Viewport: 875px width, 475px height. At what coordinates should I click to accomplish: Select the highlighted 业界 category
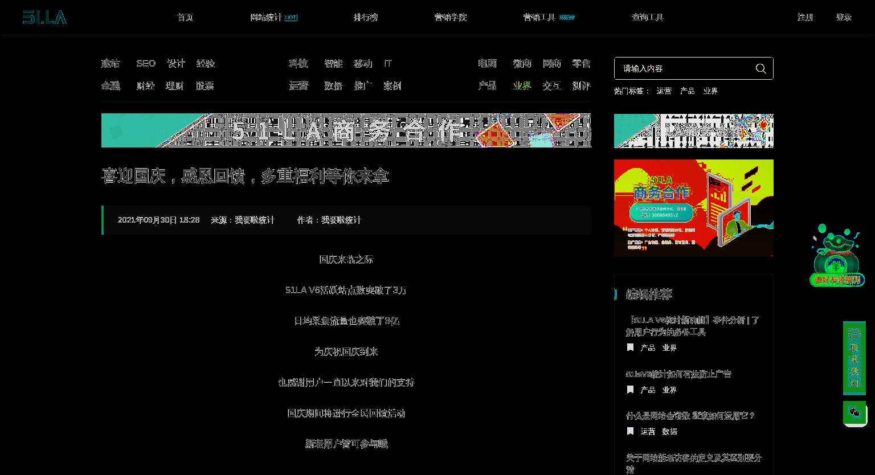522,85
